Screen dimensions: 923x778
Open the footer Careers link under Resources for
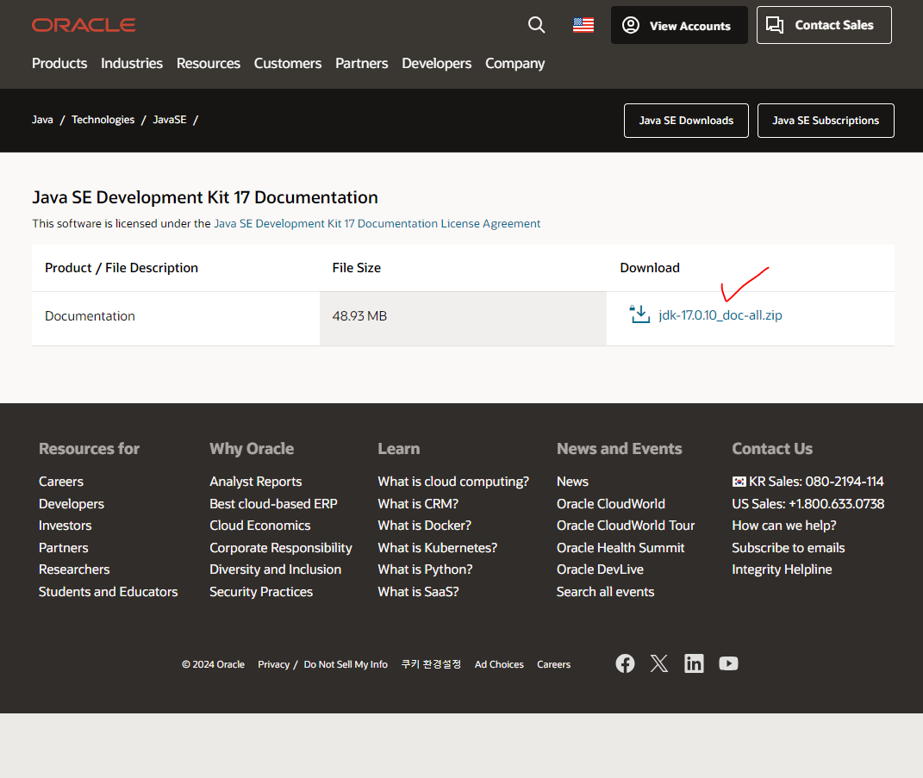click(x=61, y=482)
